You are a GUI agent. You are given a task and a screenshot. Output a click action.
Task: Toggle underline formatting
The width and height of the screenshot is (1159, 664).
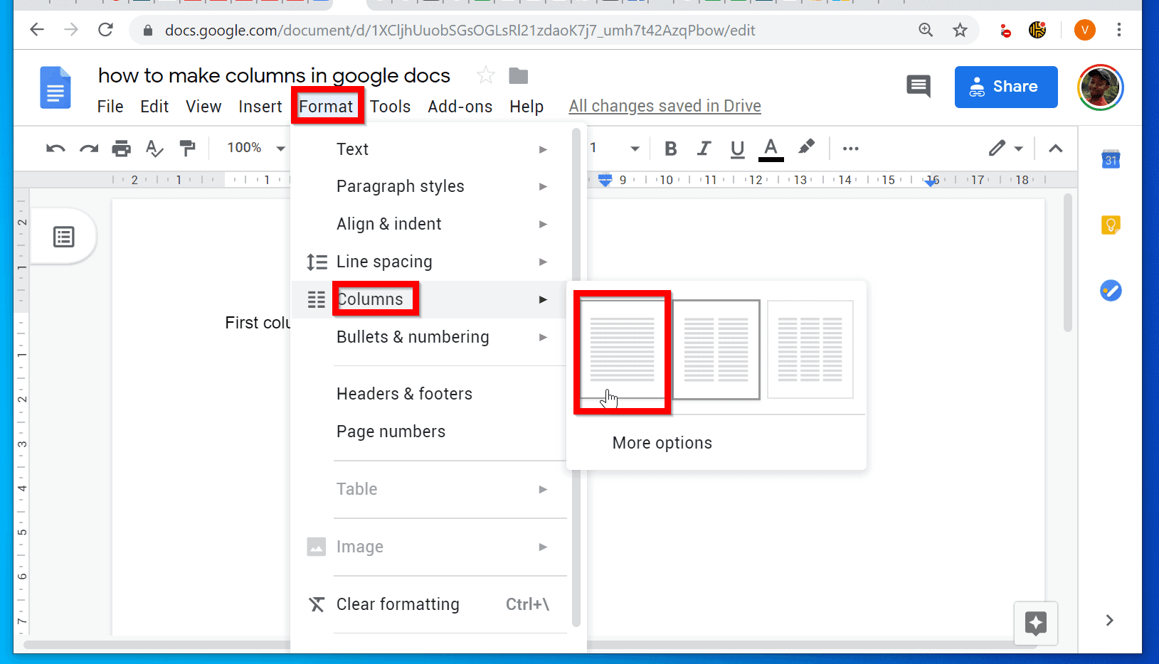pos(737,148)
